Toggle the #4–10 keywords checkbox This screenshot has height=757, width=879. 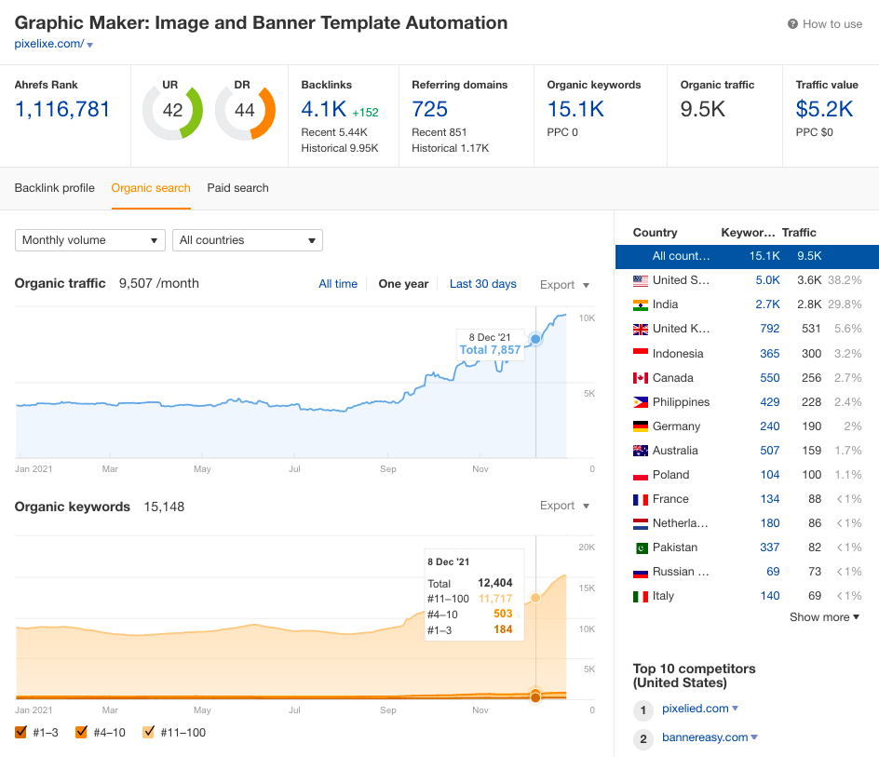[81, 732]
